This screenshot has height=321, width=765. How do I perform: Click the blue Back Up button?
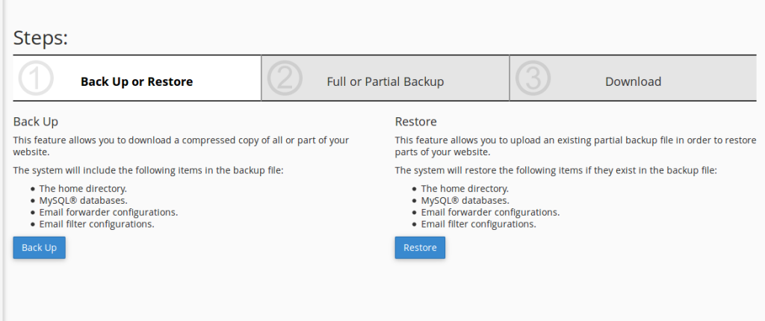point(39,248)
